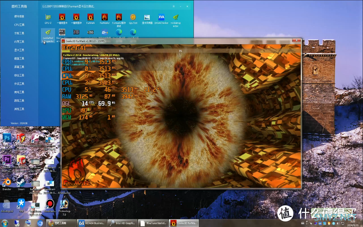
Task: Switch to Geeks3D FurMark taskbar button
Action: [x=184, y=223]
